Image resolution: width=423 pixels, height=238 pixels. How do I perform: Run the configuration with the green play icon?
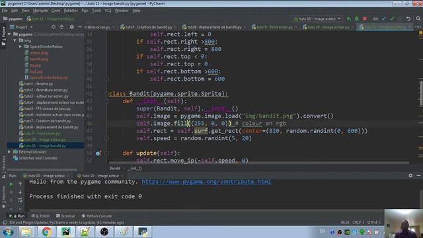pyautogui.click(x=348, y=19)
